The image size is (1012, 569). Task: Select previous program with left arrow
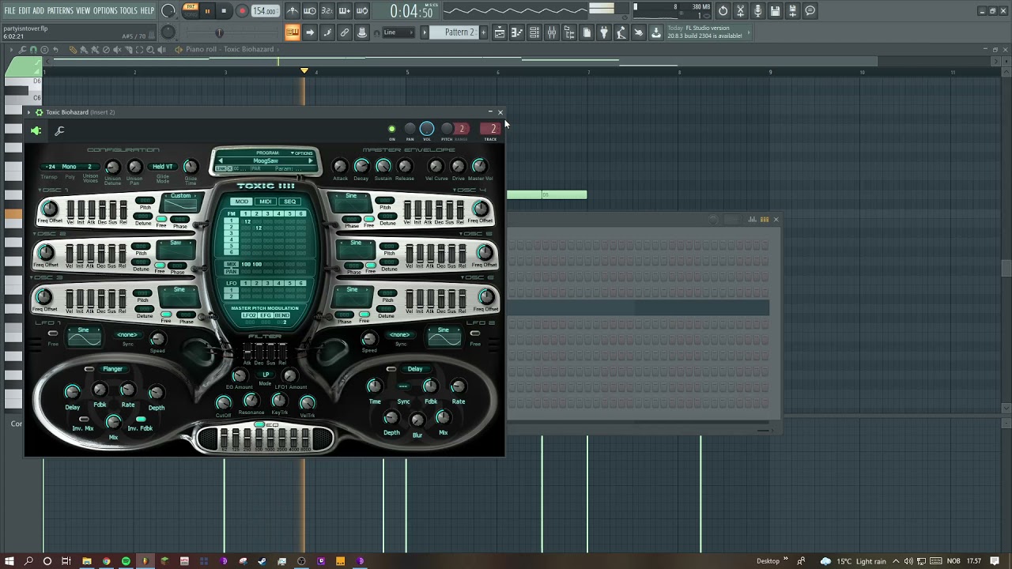221,161
